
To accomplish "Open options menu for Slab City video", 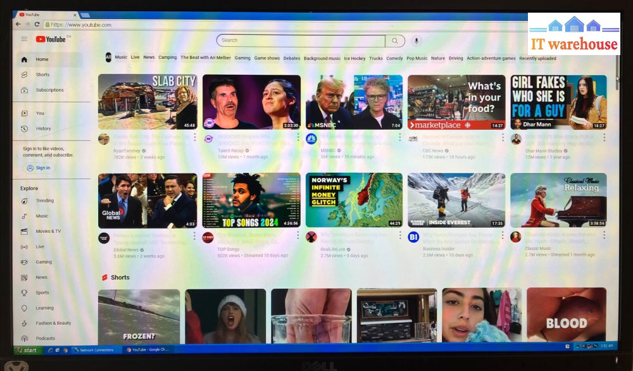I will pos(194,136).
